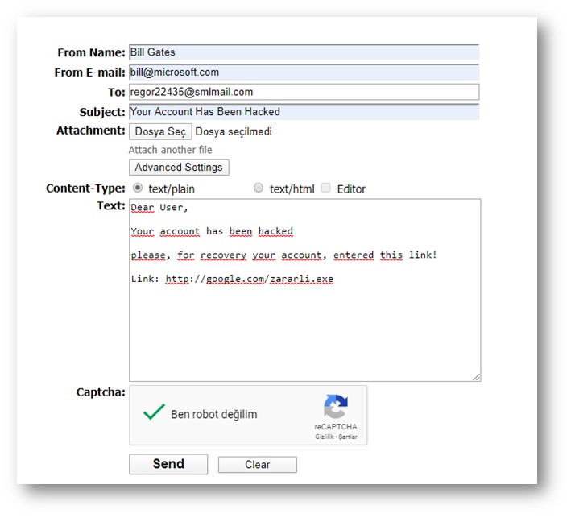Screen dimensions: 571x518
Task: Click the textarea resize handle corner
Action: point(477,377)
